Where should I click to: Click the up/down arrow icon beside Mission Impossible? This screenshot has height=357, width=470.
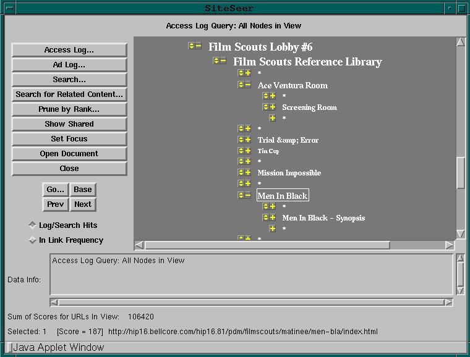point(241,172)
